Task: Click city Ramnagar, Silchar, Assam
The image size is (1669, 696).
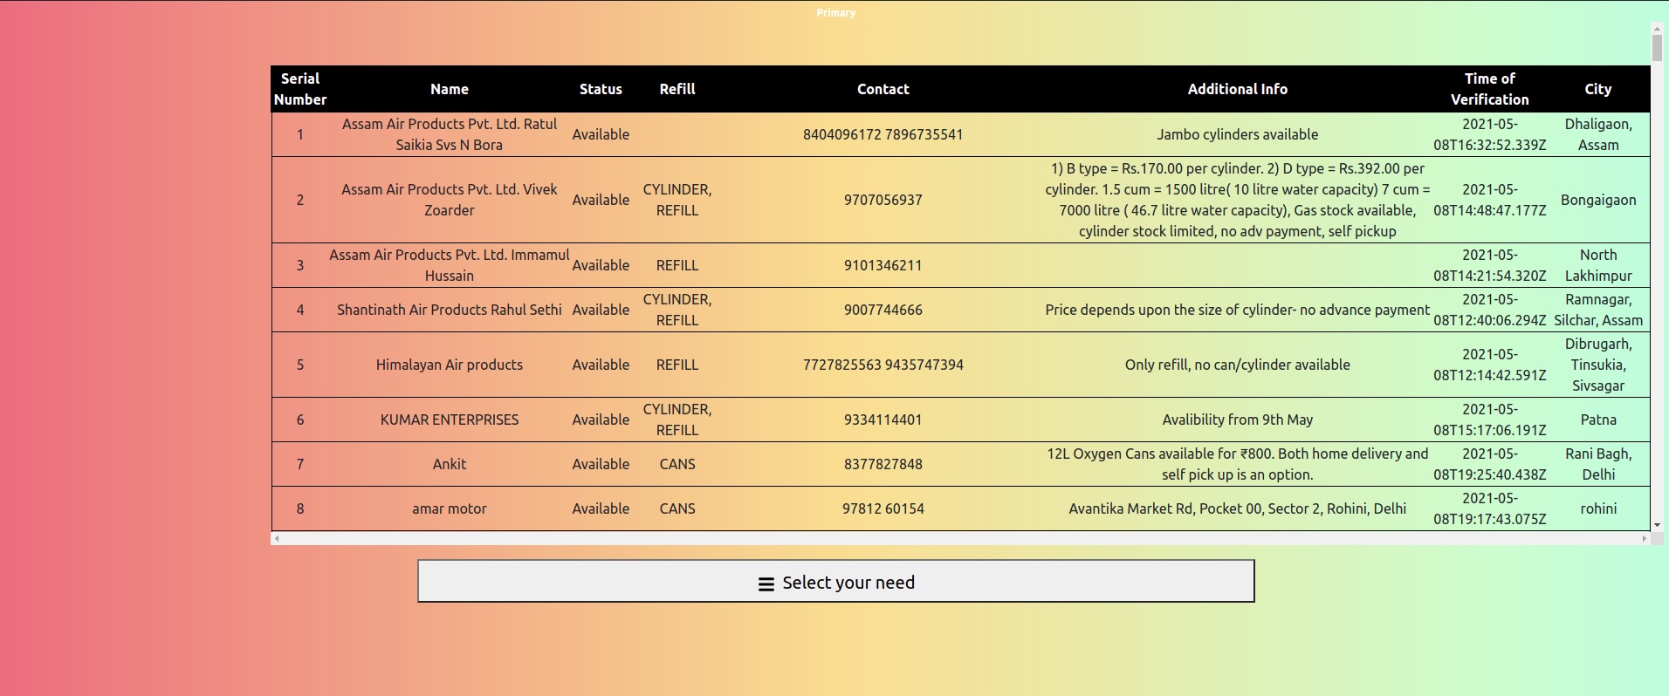Action: pyautogui.click(x=1597, y=310)
